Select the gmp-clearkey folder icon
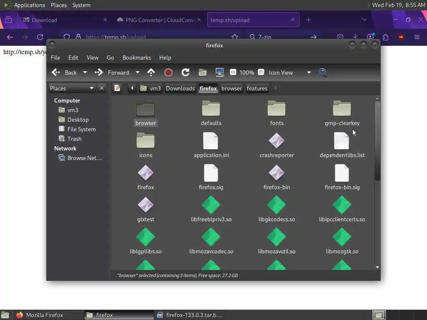Viewport: 427px width, 320px height. coord(342,109)
